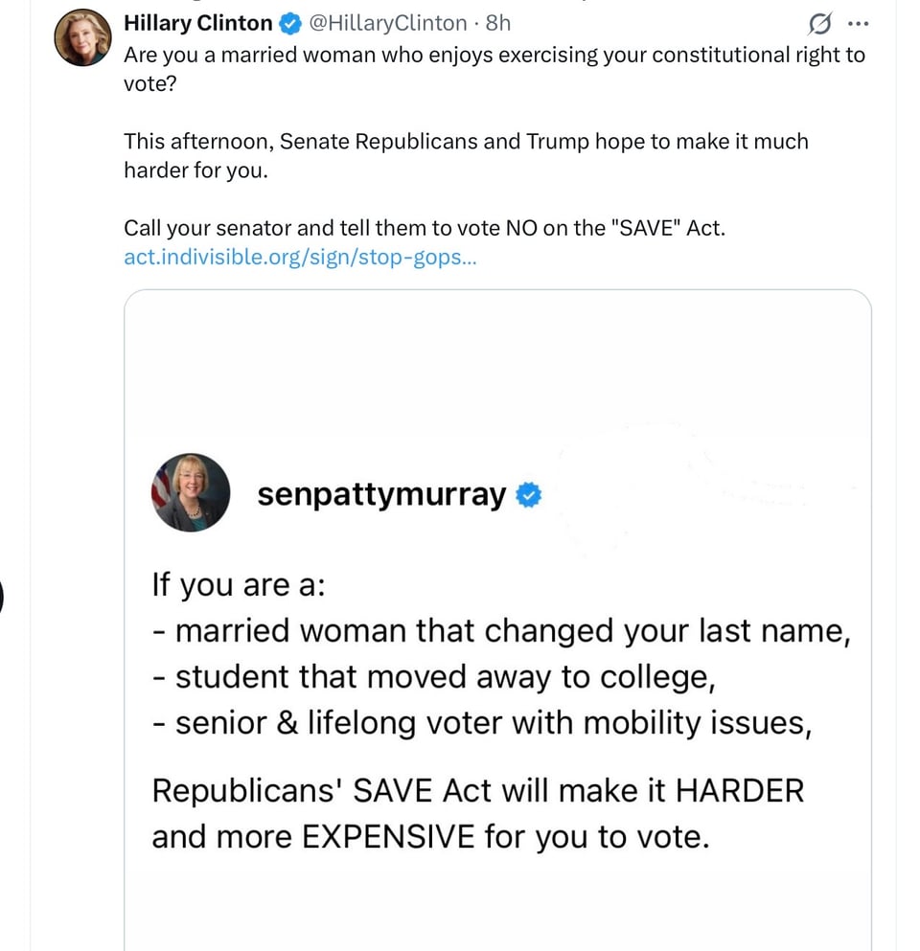Screen dimensions: 920x951
Task: Open Hillary Clinton's profile avatar
Action: coord(82,38)
